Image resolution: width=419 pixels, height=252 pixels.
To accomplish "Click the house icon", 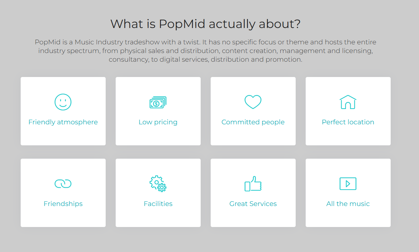I will point(348,102).
